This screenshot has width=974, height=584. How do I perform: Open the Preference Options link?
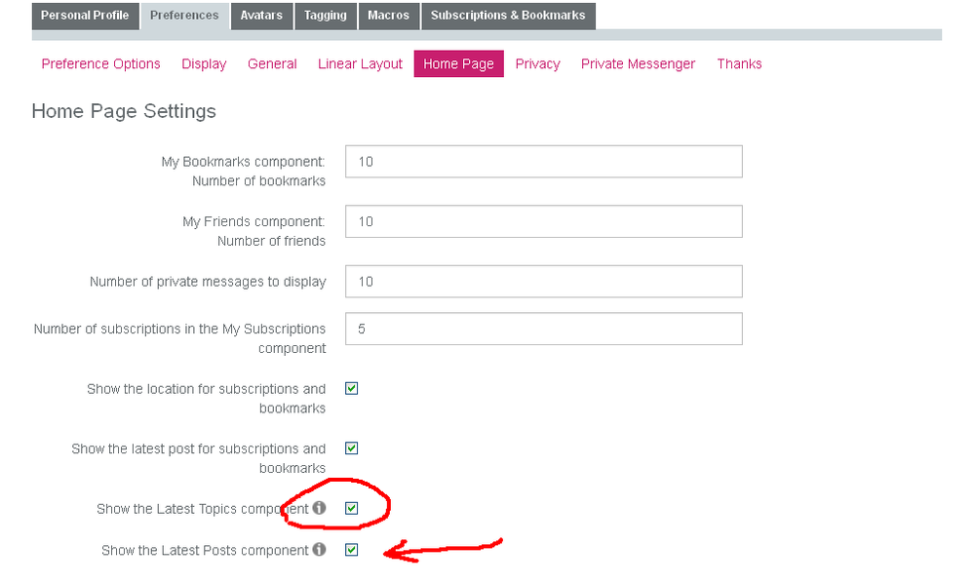[100, 63]
